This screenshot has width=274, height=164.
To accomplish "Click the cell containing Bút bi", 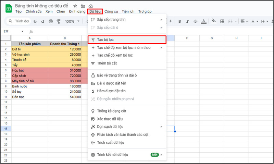I will tap(29, 49).
